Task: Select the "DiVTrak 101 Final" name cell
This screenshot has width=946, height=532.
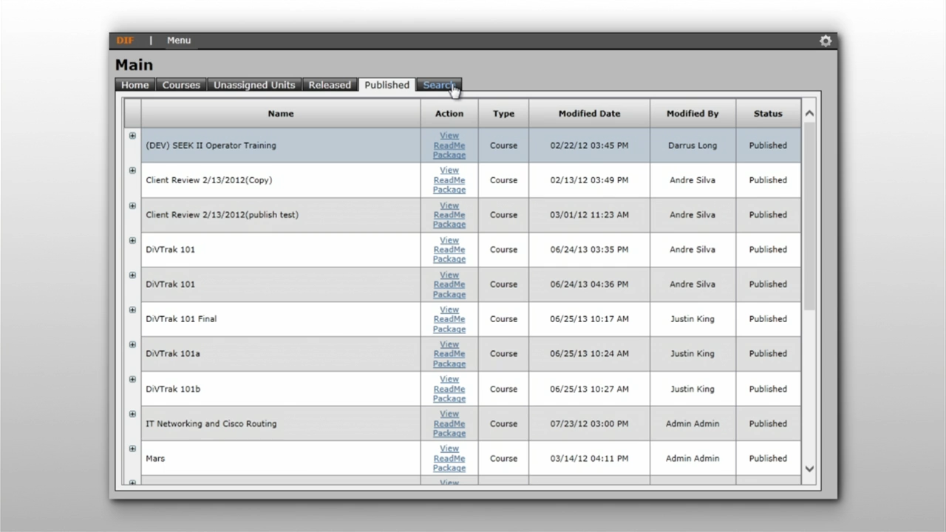Action: tap(281, 319)
